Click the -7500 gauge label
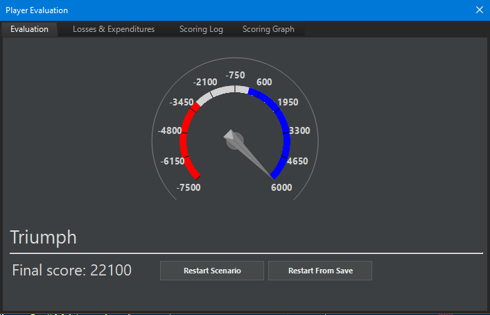This screenshot has width=490, height=315. (x=189, y=187)
